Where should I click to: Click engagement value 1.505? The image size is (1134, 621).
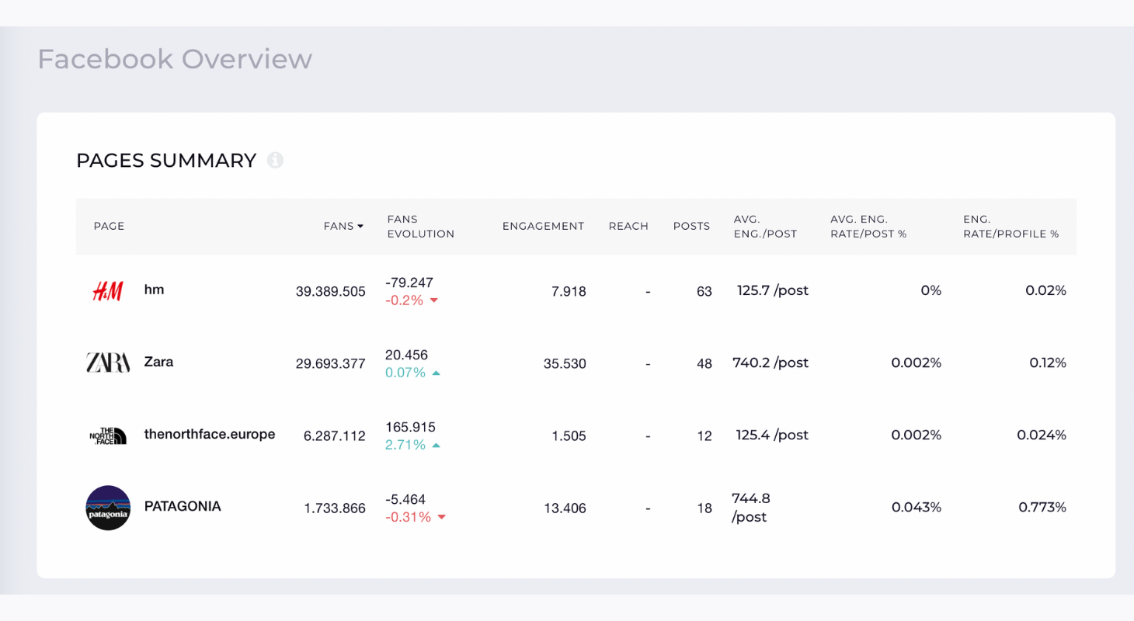pos(569,435)
